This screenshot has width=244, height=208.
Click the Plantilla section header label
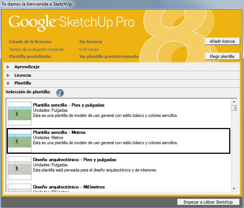click(23, 83)
